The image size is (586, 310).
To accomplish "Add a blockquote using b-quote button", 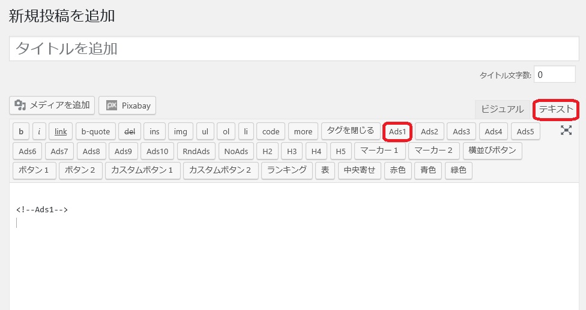I will (x=95, y=132).
